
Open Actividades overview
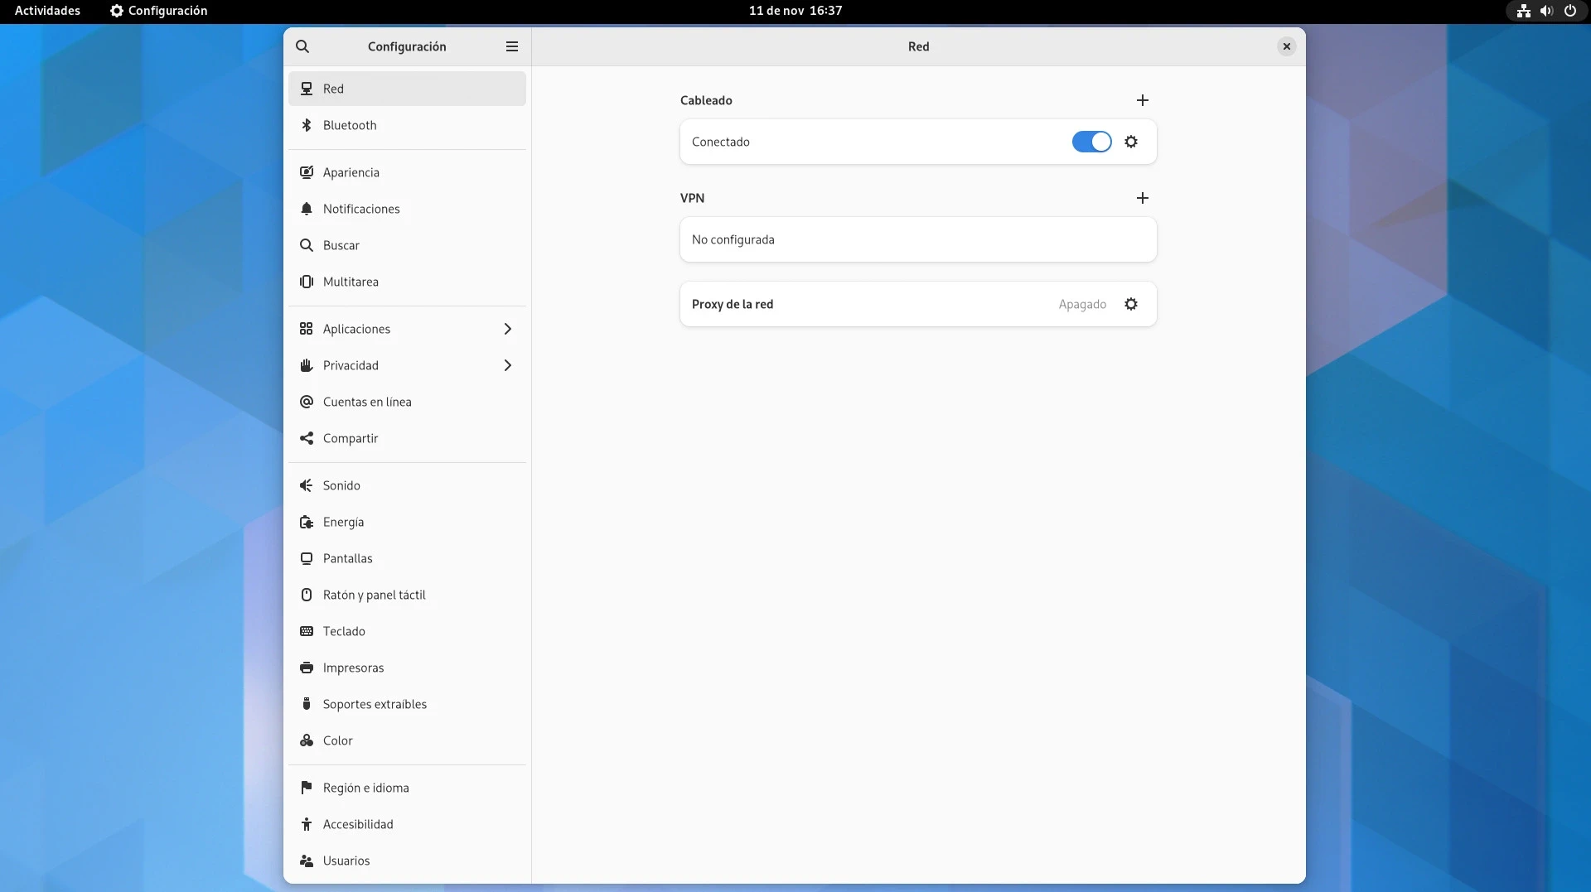(x=47, y=11)
